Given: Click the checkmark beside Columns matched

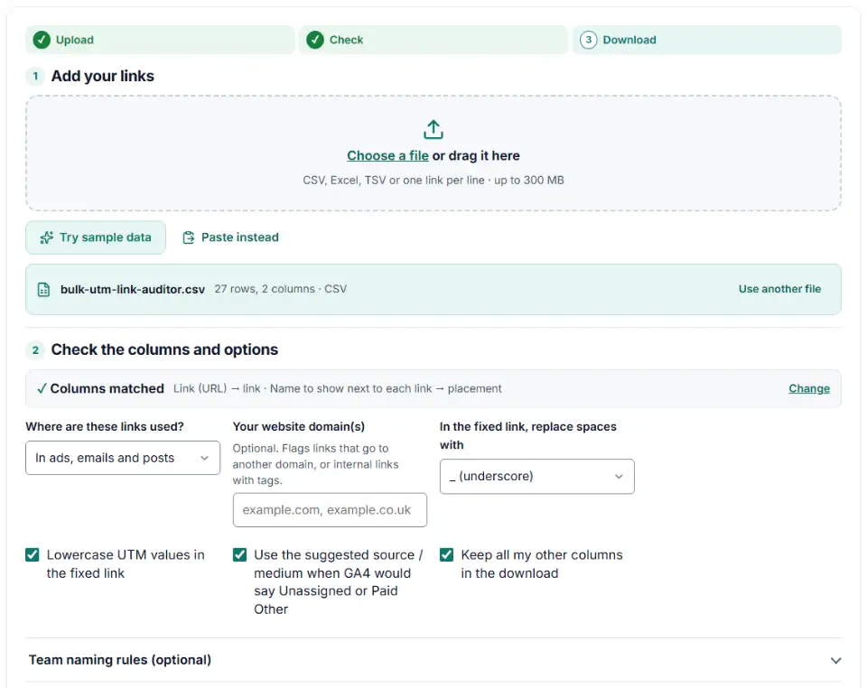Looking at the screenshot, I should pyautogui.click(x=42, y=388).
